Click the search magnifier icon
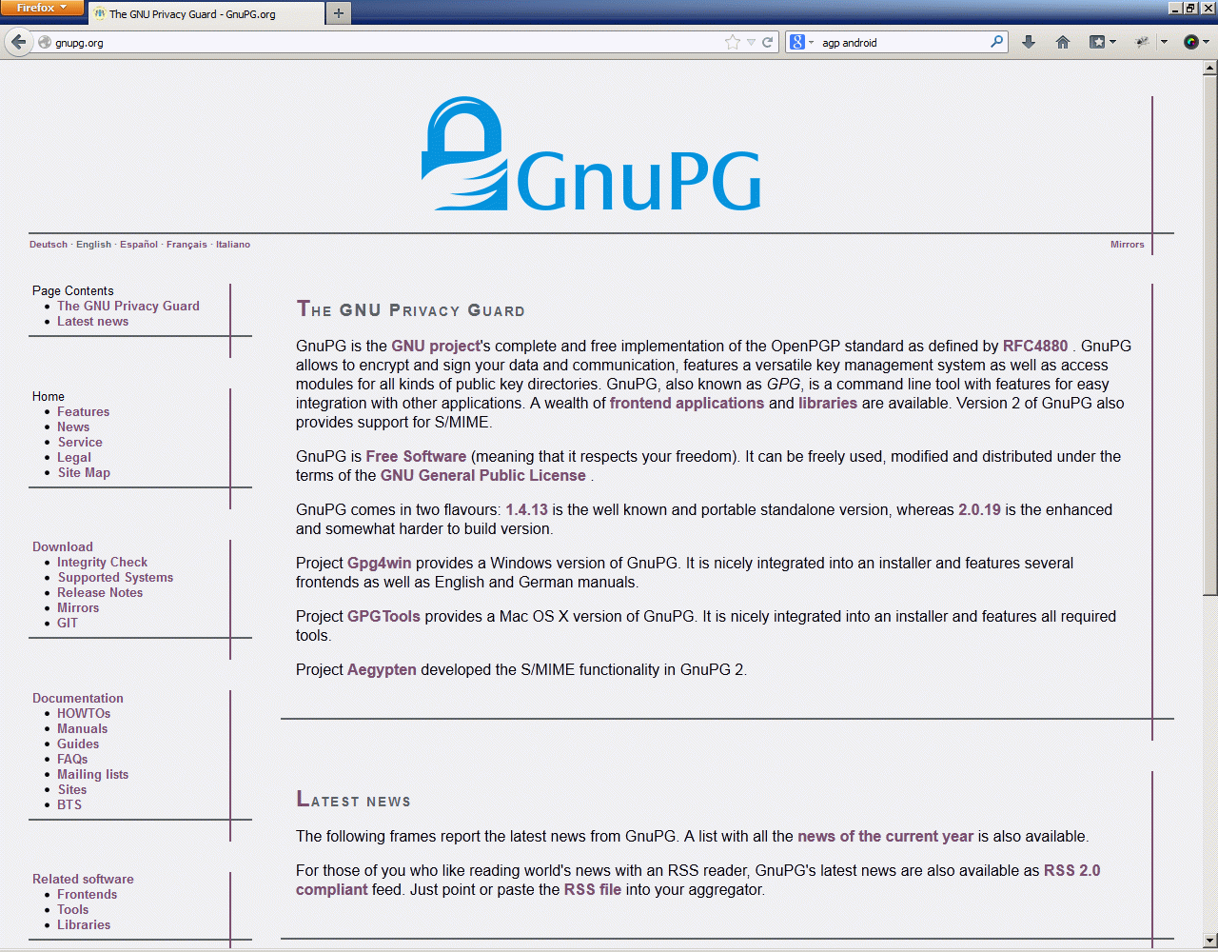Image resolution: width=1218 pixels, height=952 pixels. 996,42
